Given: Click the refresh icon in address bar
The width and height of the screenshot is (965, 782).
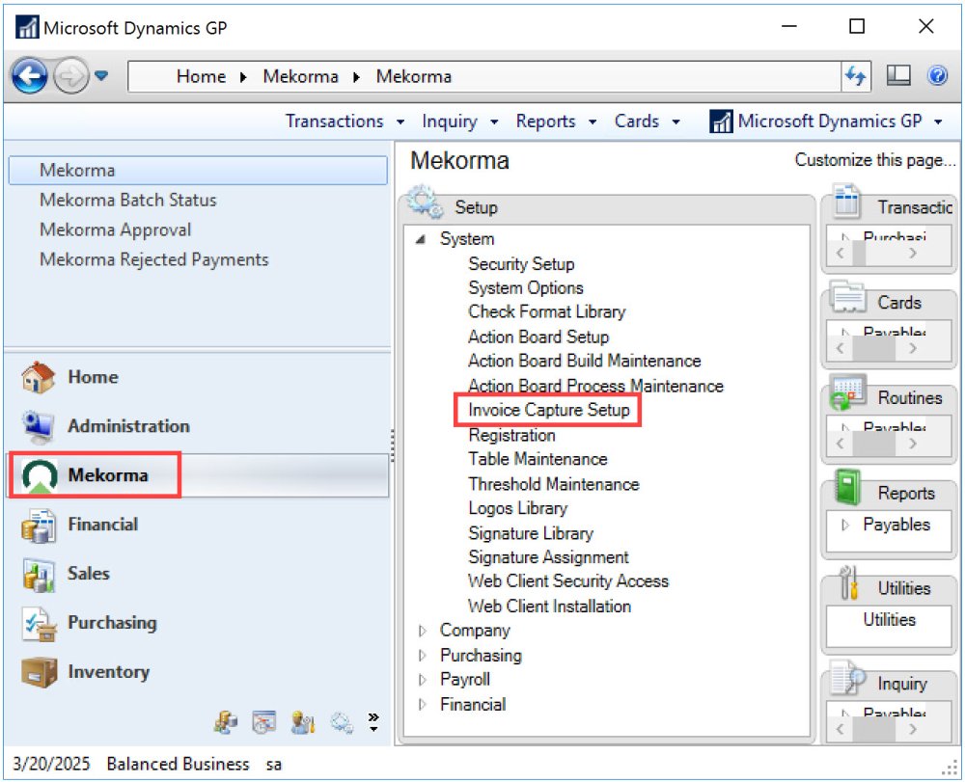Looking at the screenshot, I should (x=855, y=76).
